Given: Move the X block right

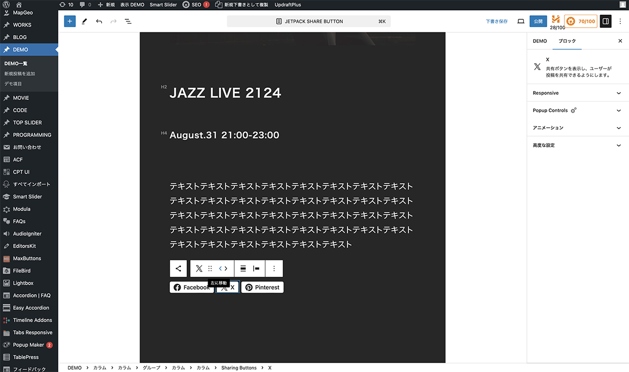Looking at the screenshot, I should point(226,268).
